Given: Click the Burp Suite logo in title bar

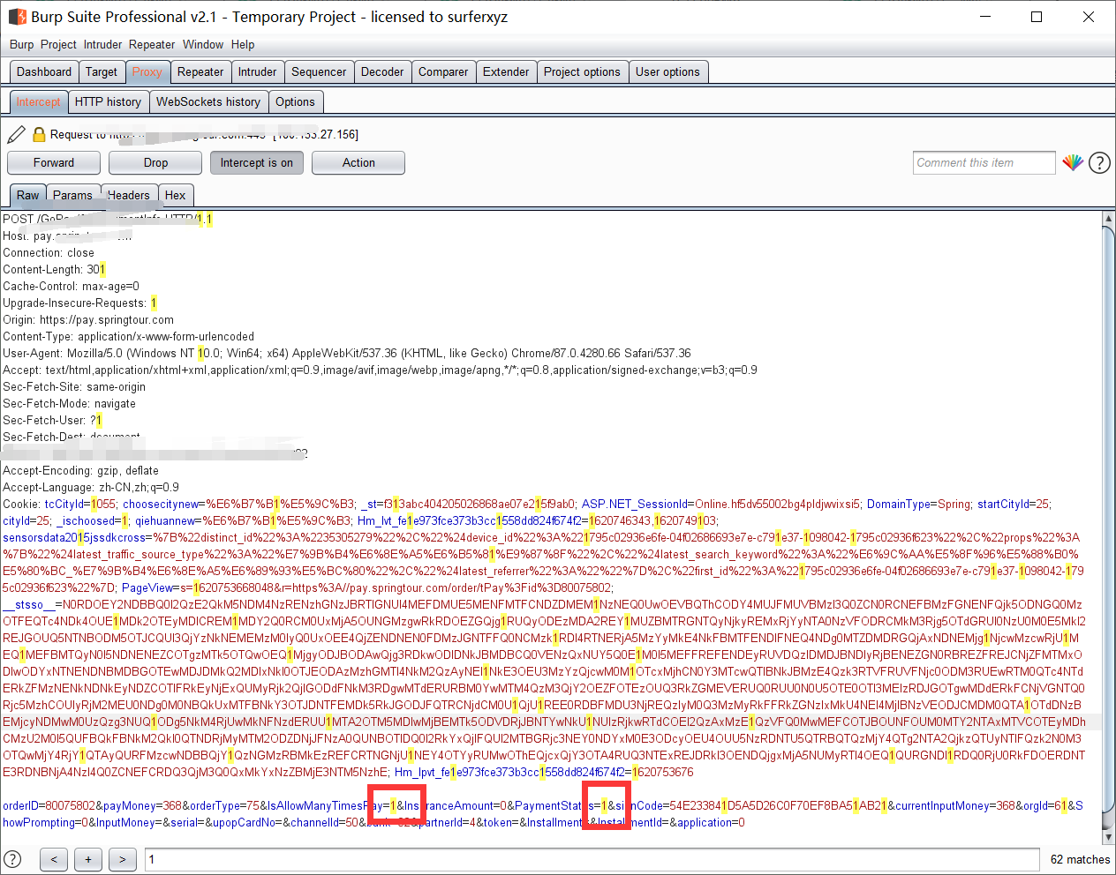Looking at the screenshot, I should [x=17, y=17].
